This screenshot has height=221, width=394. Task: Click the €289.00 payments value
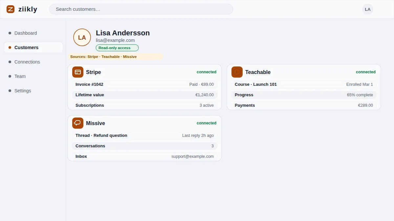pyautogui.click(x=365, y=105)
